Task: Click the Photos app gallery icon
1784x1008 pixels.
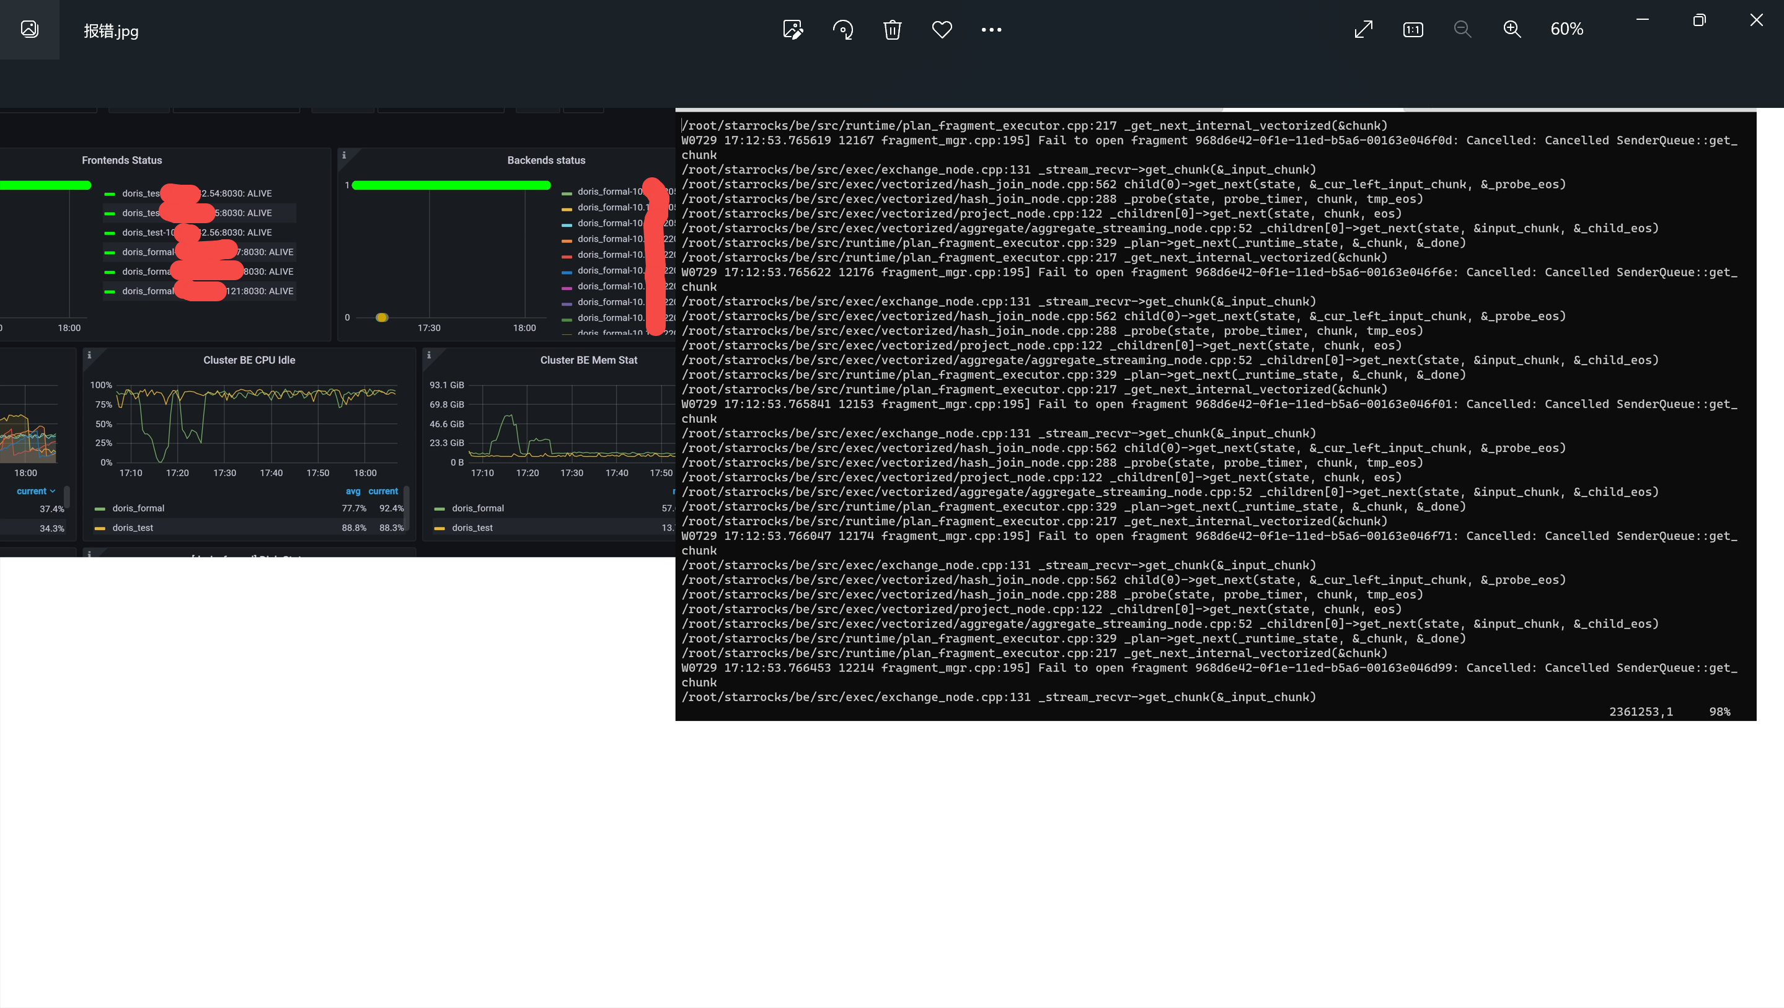Action: pyautogui.click(x=29, y=29)
